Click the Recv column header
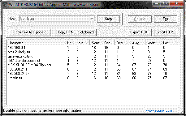186x116 pixels. pos(108,43)
